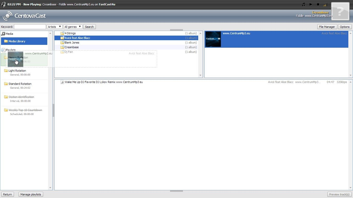
Task: Select the Wake Me Up DJ Favorite track
Action: pos(201,82)
